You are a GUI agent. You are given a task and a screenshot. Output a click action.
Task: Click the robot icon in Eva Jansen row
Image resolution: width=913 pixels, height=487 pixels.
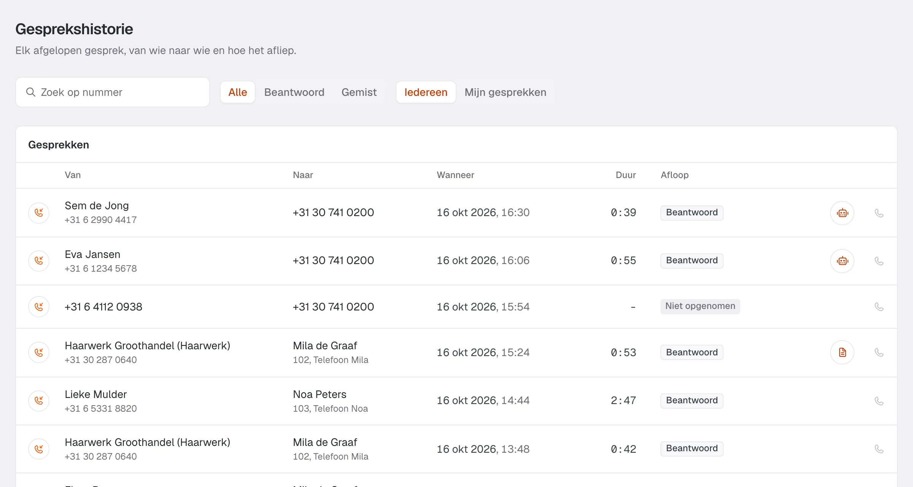[x=842, y=261]
